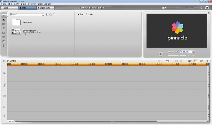
Task: Select the OurFunVacation.mpg thumbnail
Action: click(x=16, y=31)
